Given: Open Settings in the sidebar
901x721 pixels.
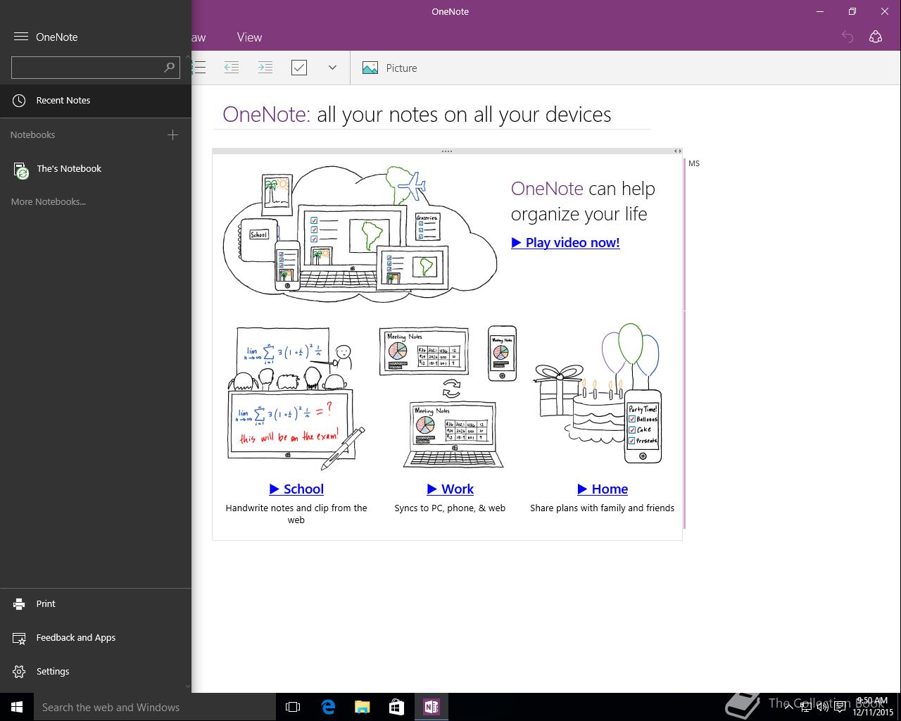Looking at the screenshot, I should (53, 671).
